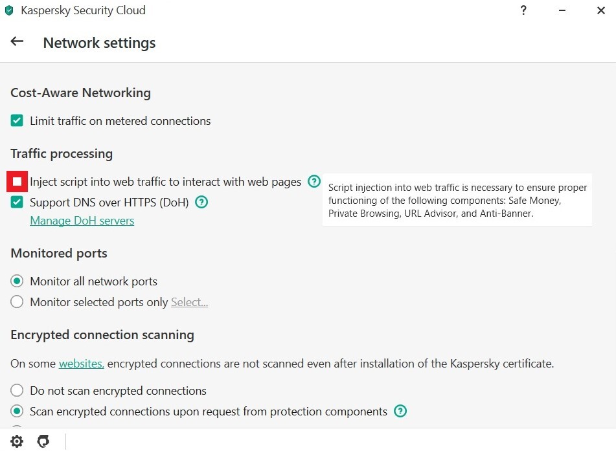Minimize the Kaspersky window
Image resolution: width=616 pixels, height=451 pixels.
(562, 10)
